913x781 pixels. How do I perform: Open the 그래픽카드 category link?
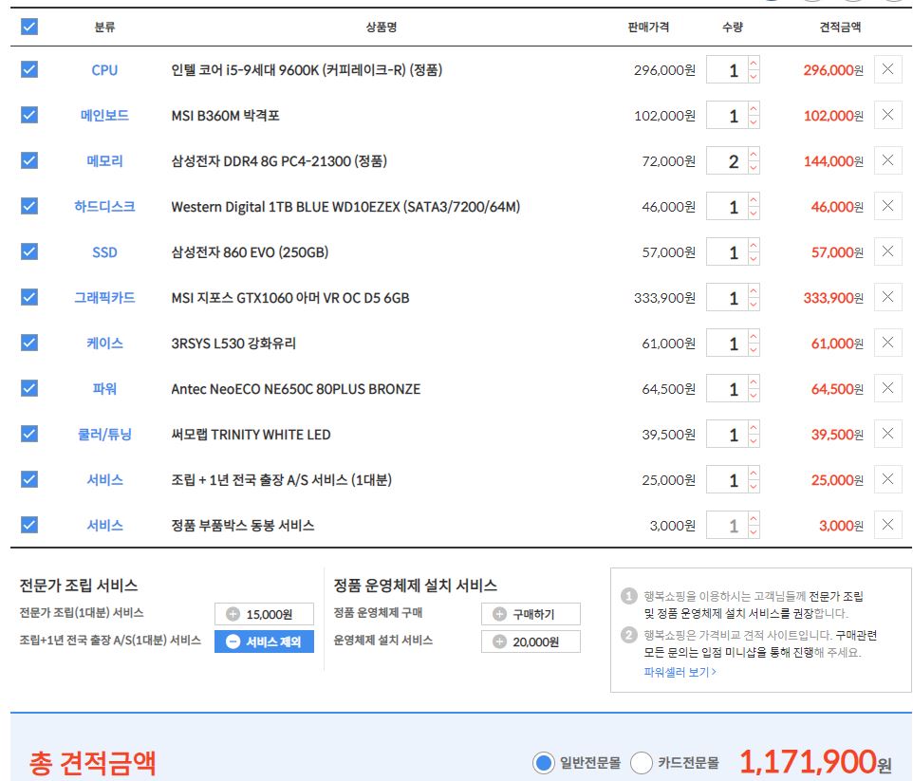point(104,298)
